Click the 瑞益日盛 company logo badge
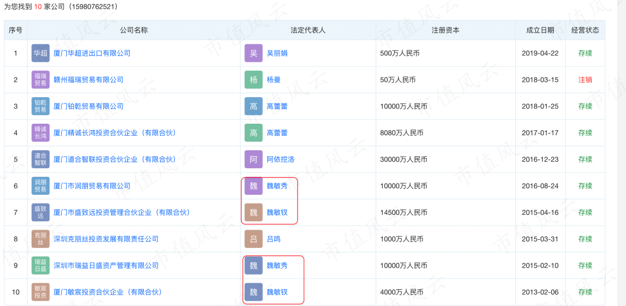 pos(40,265)
